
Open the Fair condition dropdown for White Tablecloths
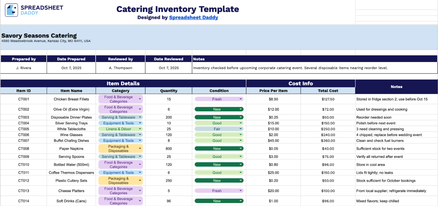[241, 129]
